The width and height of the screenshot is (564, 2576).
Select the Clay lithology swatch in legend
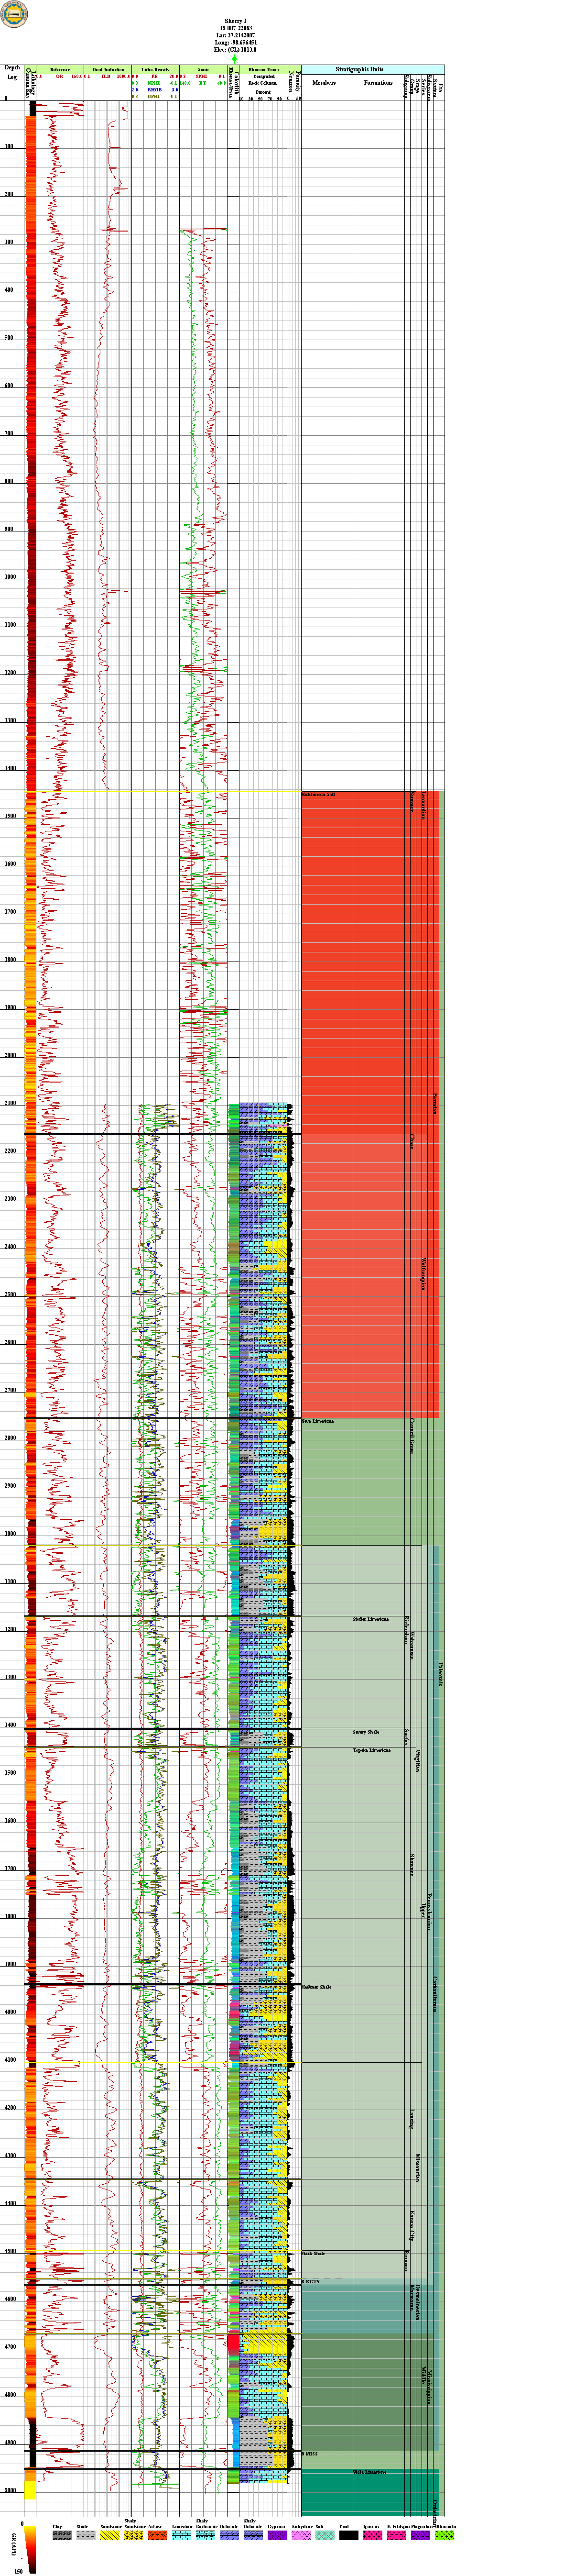[x=62, y=2535]
